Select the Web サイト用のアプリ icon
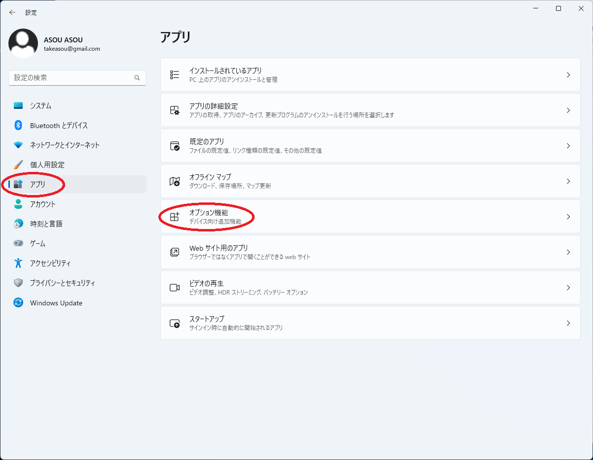The image size is (593, 460). click(x=174, y=252)
